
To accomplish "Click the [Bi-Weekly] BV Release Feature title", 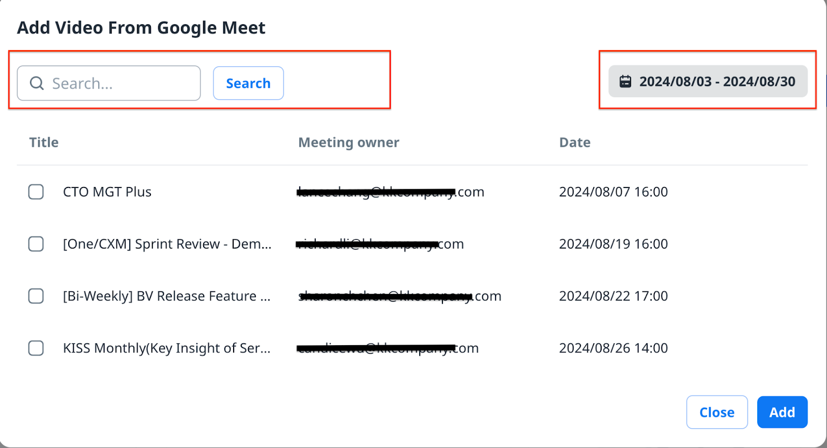I will pos(166,296).
